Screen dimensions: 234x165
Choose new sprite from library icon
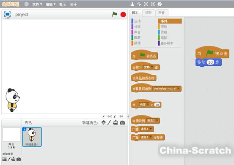tap(103, 122)
